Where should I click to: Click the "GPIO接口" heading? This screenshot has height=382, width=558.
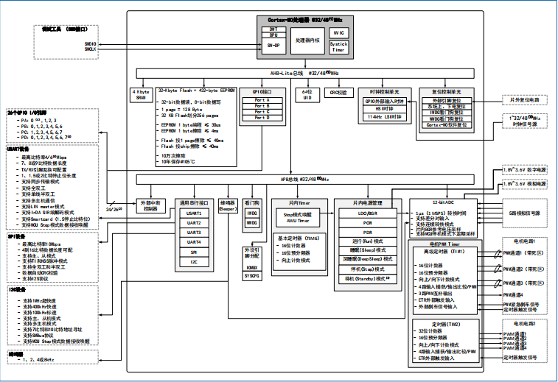click(x=262, y=92)
